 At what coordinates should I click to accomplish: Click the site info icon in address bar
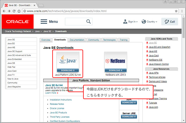pyautogui.click(x=24, y=11)
